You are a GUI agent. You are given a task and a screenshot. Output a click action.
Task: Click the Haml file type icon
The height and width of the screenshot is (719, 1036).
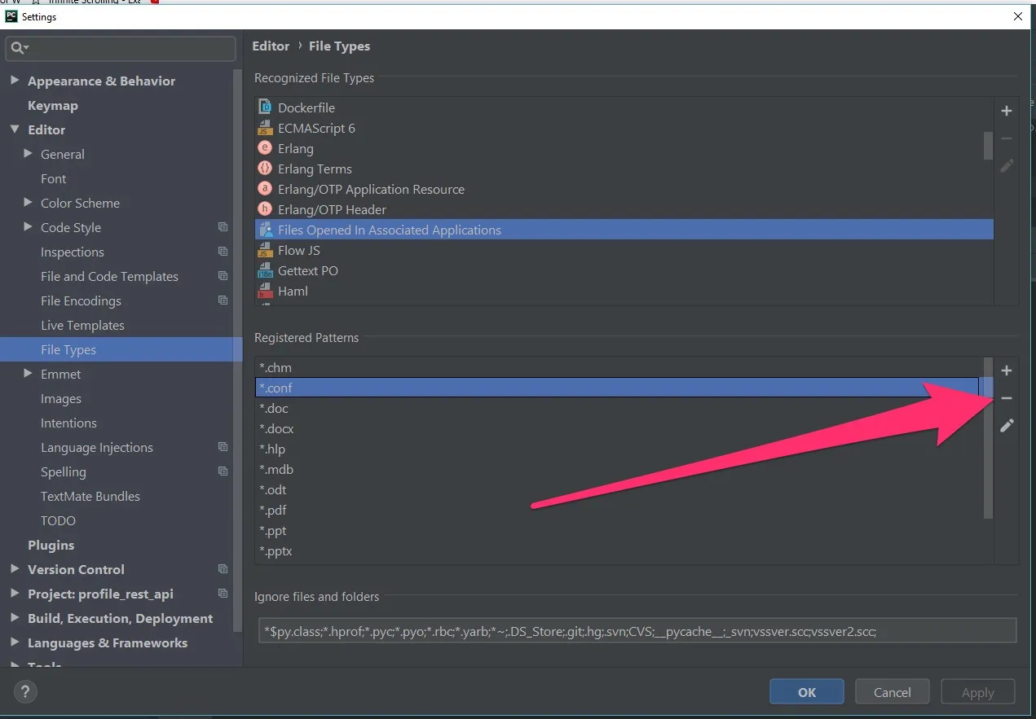pyautogui.click(x=264, y=291)
